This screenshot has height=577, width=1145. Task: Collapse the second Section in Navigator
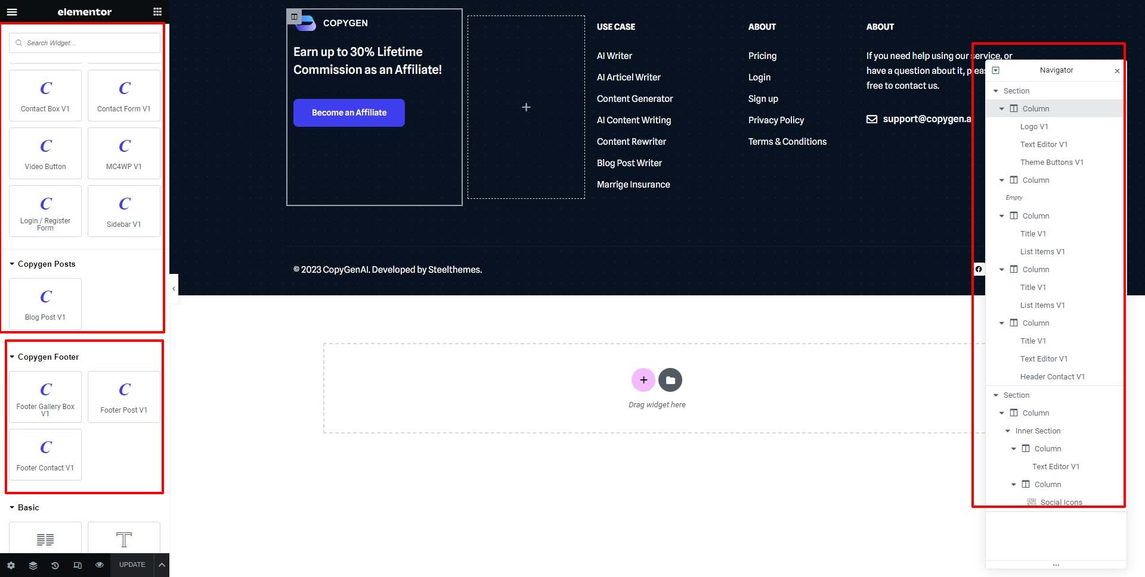click(x=996, y=395)
